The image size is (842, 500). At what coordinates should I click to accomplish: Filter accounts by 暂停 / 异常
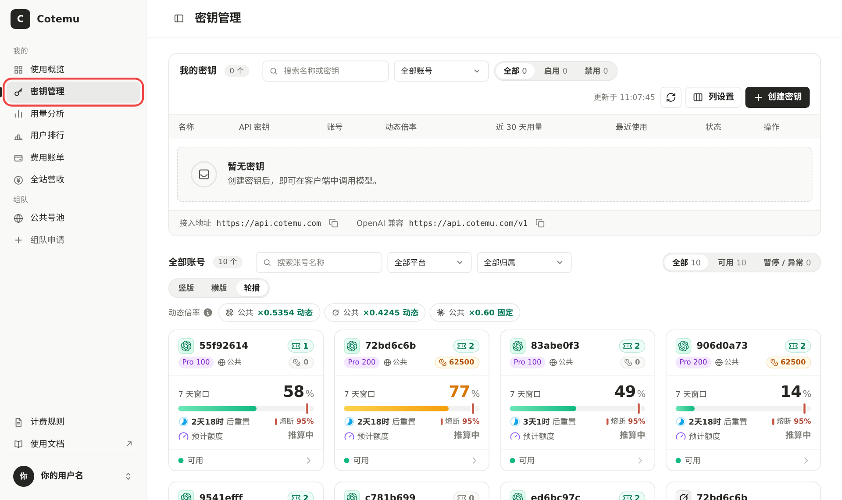tap(787, 263)
